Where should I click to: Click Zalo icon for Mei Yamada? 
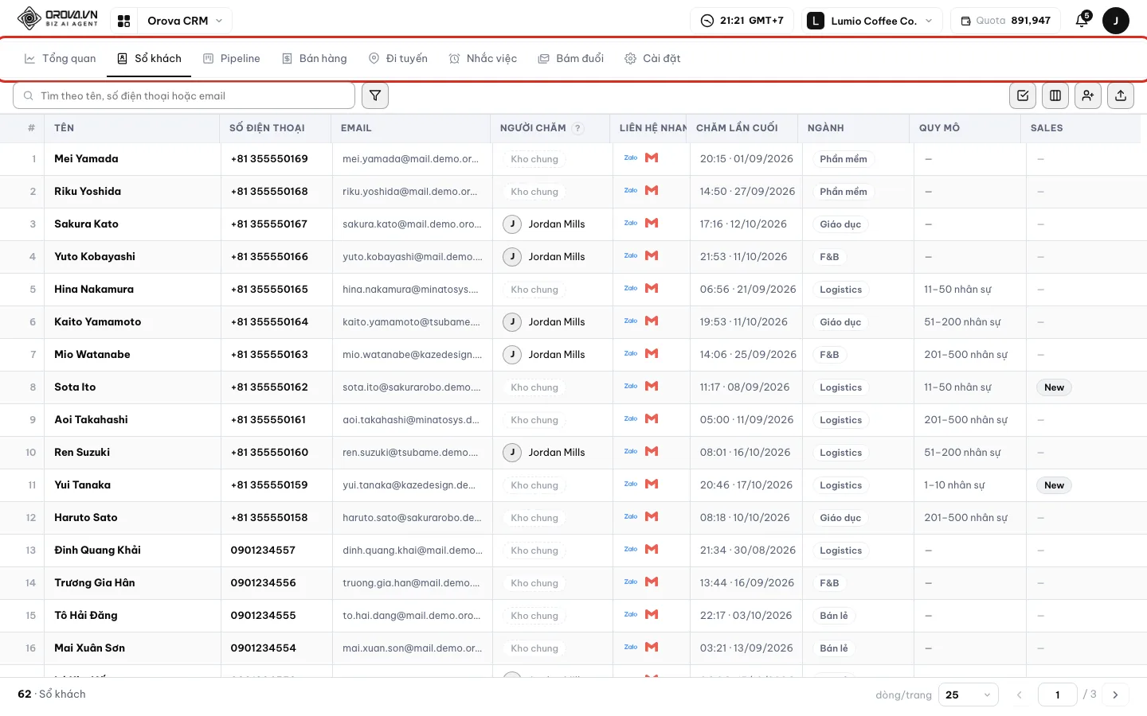(x=631, y=158)
